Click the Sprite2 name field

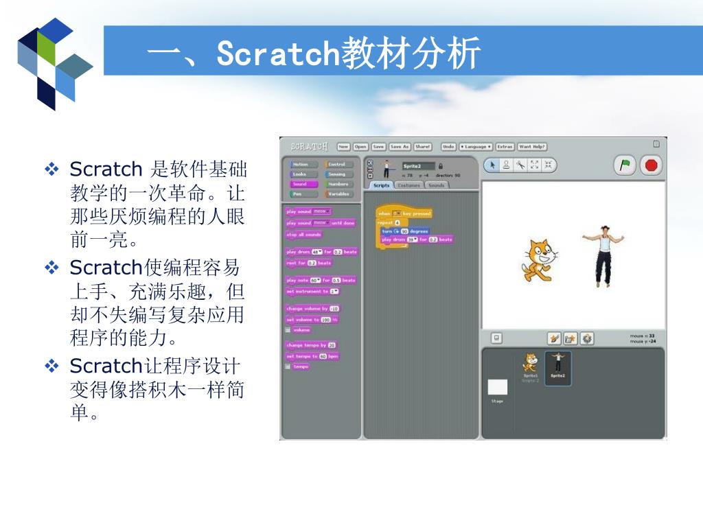[418, 166]
